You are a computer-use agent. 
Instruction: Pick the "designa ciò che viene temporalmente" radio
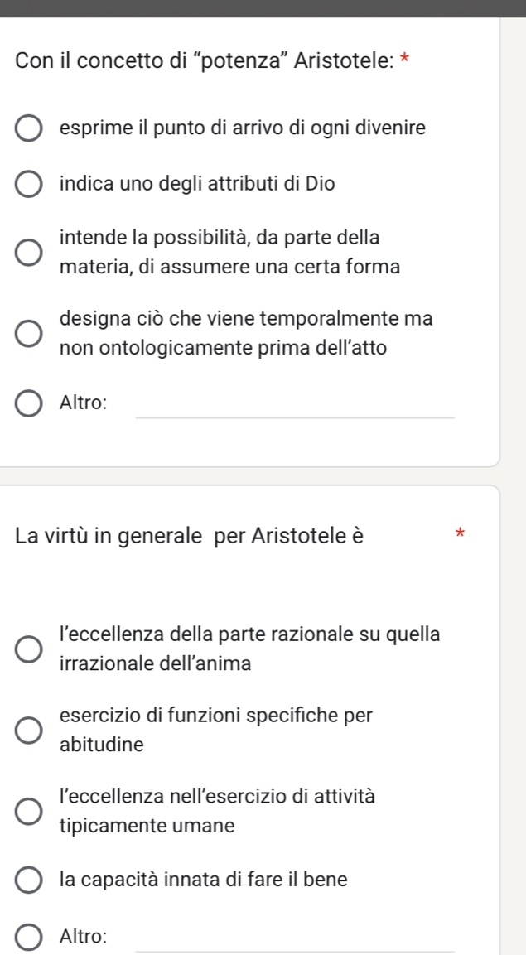coord(29,334)
